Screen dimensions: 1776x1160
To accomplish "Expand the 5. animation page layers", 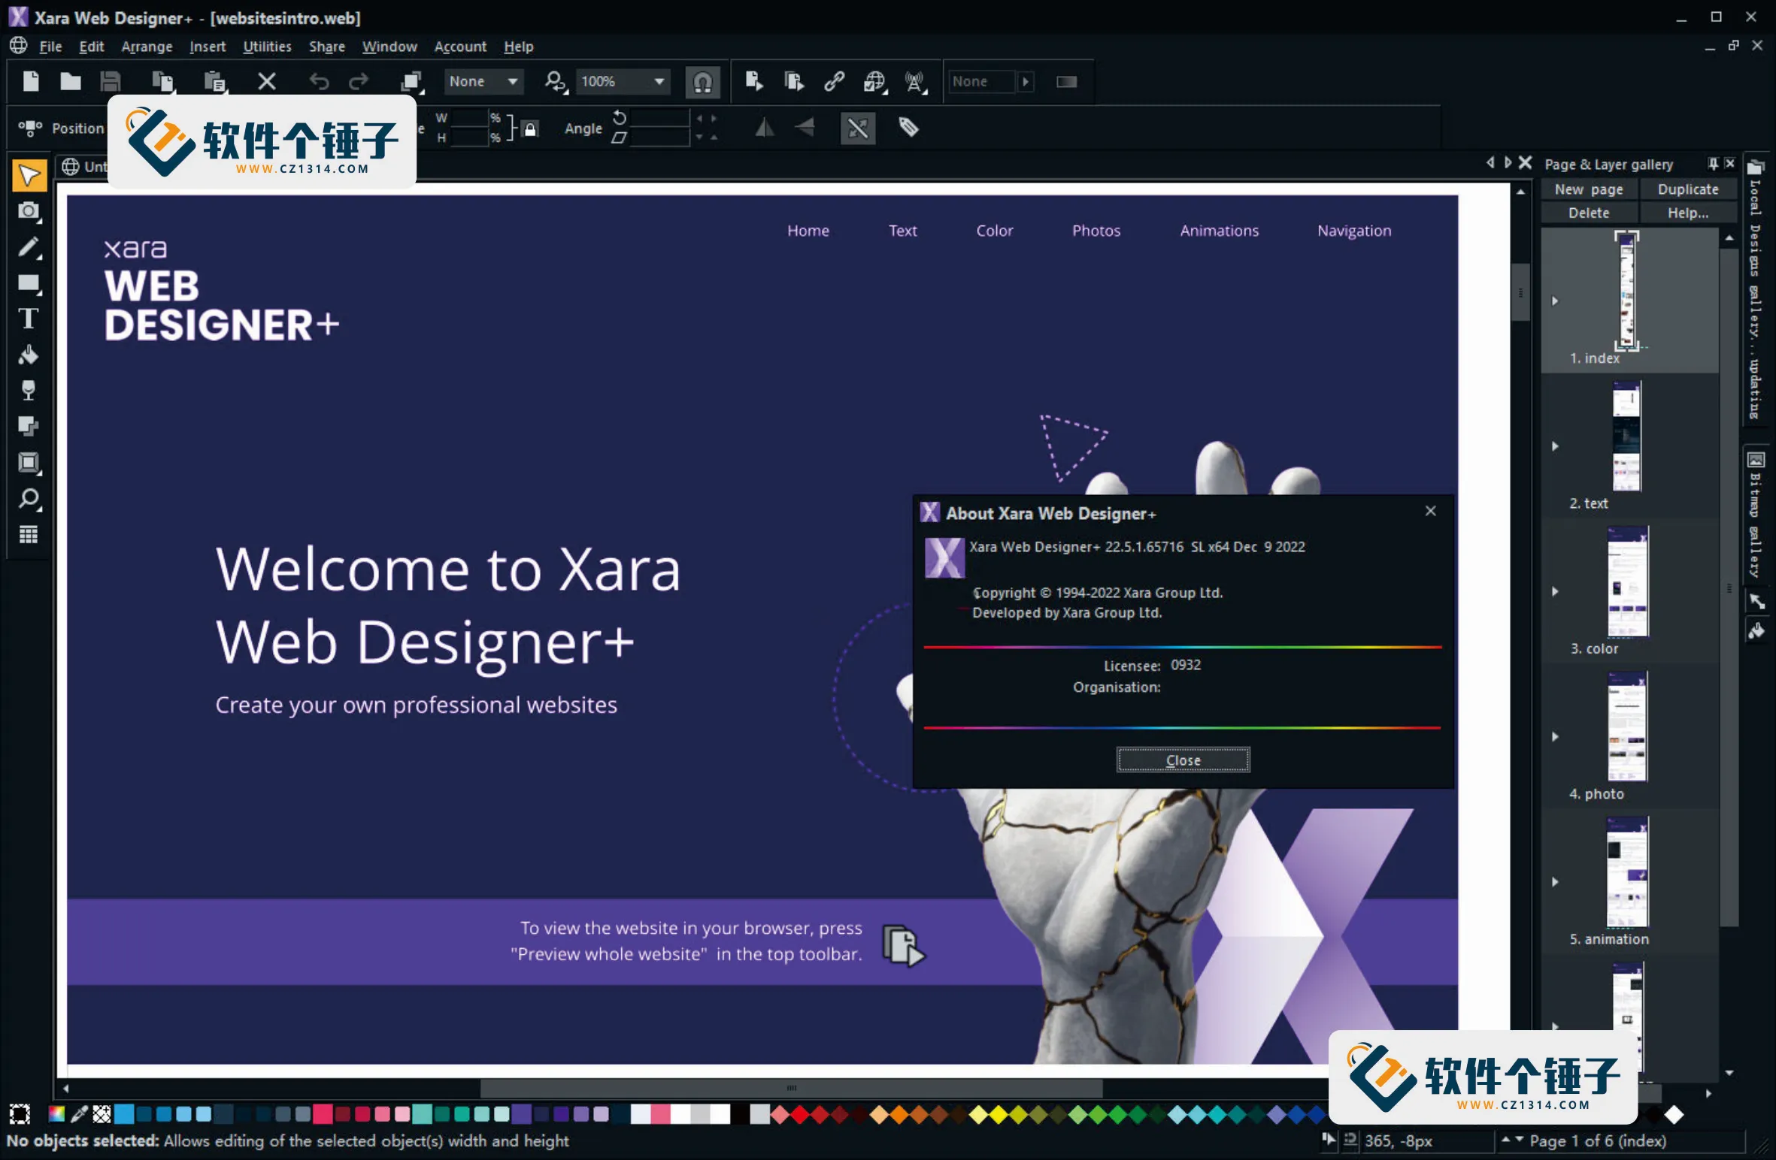I will pos(1555,881).
